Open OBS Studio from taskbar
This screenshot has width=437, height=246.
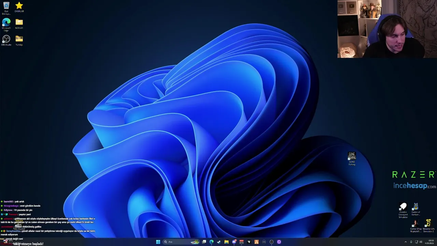coord(271,242)
